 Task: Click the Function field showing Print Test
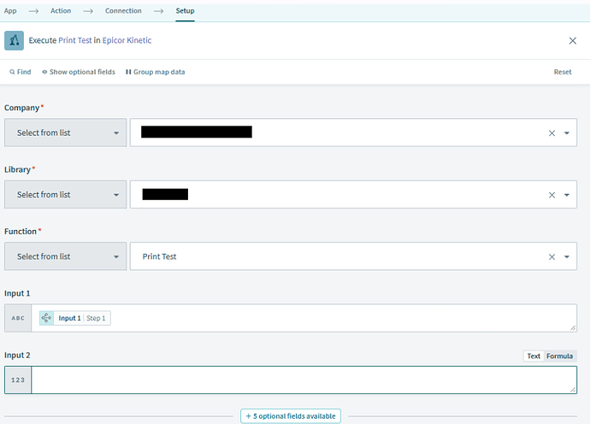(353, 256)
